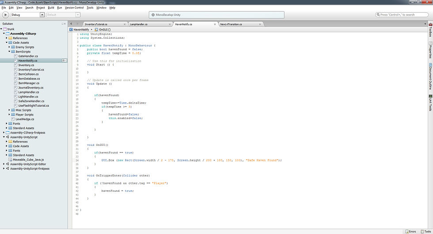Open the document tabs list dropdown
This screenshot has height=234, width=433.
(425, 24)
